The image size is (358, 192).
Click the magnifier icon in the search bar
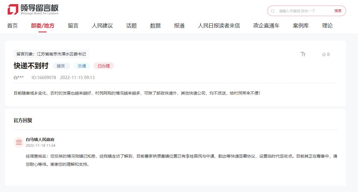pyautogui.click(x=273, y=11)
